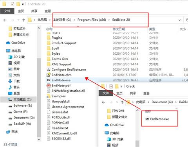Open 3D 对象 in EndNote 20 sidebar
The image size is (188, 147).
click(x=16, y=57)
